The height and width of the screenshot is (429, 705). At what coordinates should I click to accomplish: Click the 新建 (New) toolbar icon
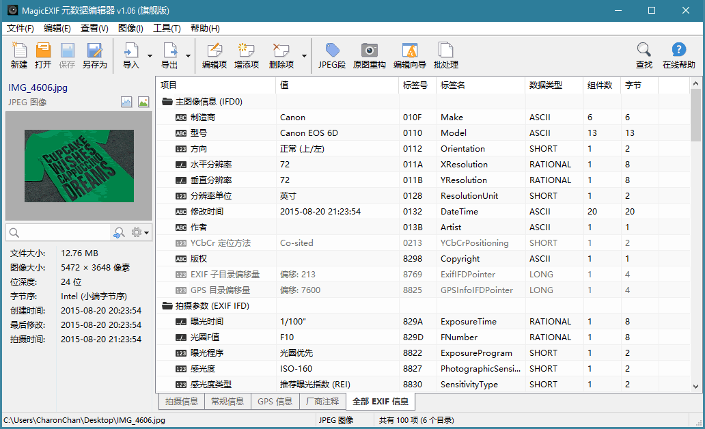19,50
